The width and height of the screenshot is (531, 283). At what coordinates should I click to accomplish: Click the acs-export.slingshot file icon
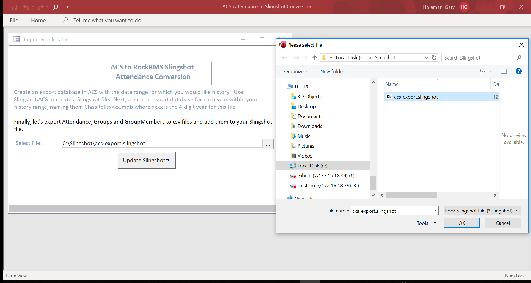(x=389, y=97)
